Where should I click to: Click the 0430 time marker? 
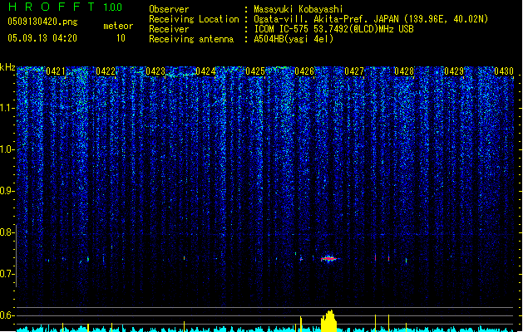tap(504, 71)
